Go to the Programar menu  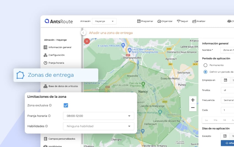coord(145,21)
